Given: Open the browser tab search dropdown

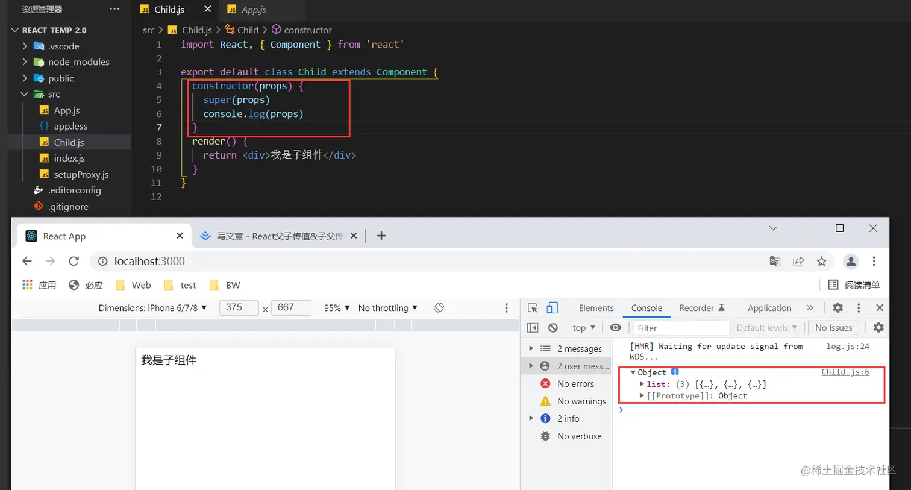Looking at the screenshot, I should click(x=773, y=228).
